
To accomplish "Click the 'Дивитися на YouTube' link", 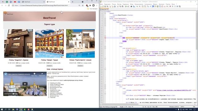I will coord(11,94).
